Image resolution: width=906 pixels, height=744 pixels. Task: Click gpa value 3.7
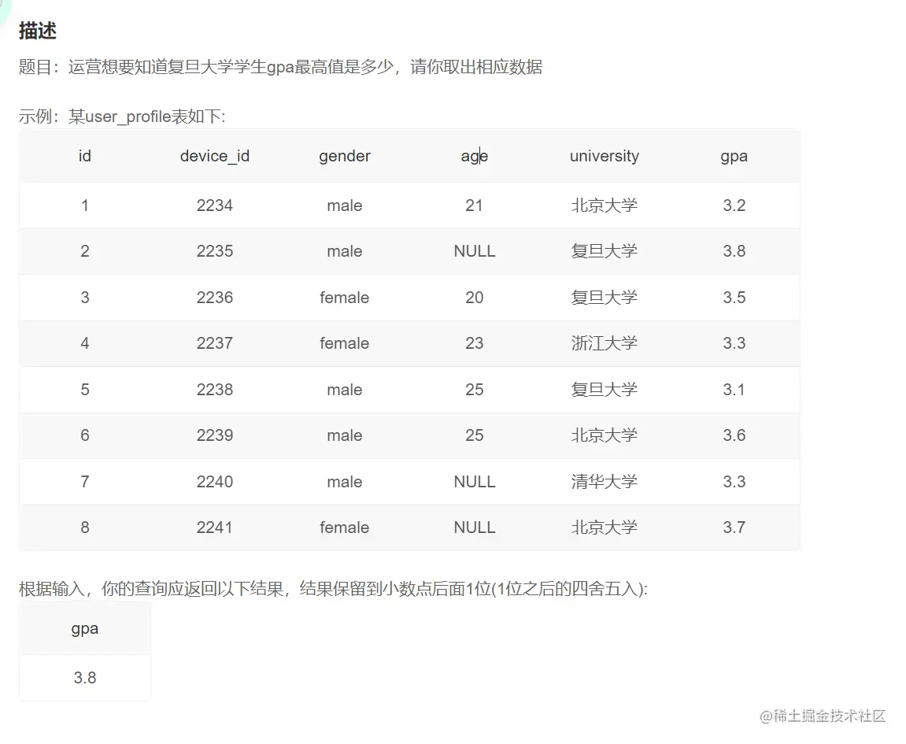click(x=734, y=527)
